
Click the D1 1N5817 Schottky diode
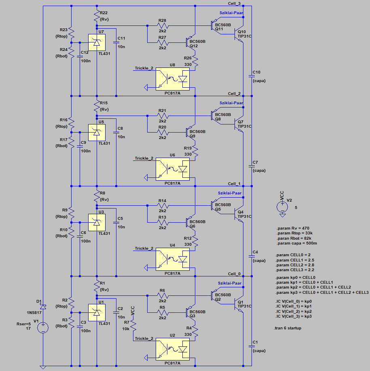click(x=43, y=307)
